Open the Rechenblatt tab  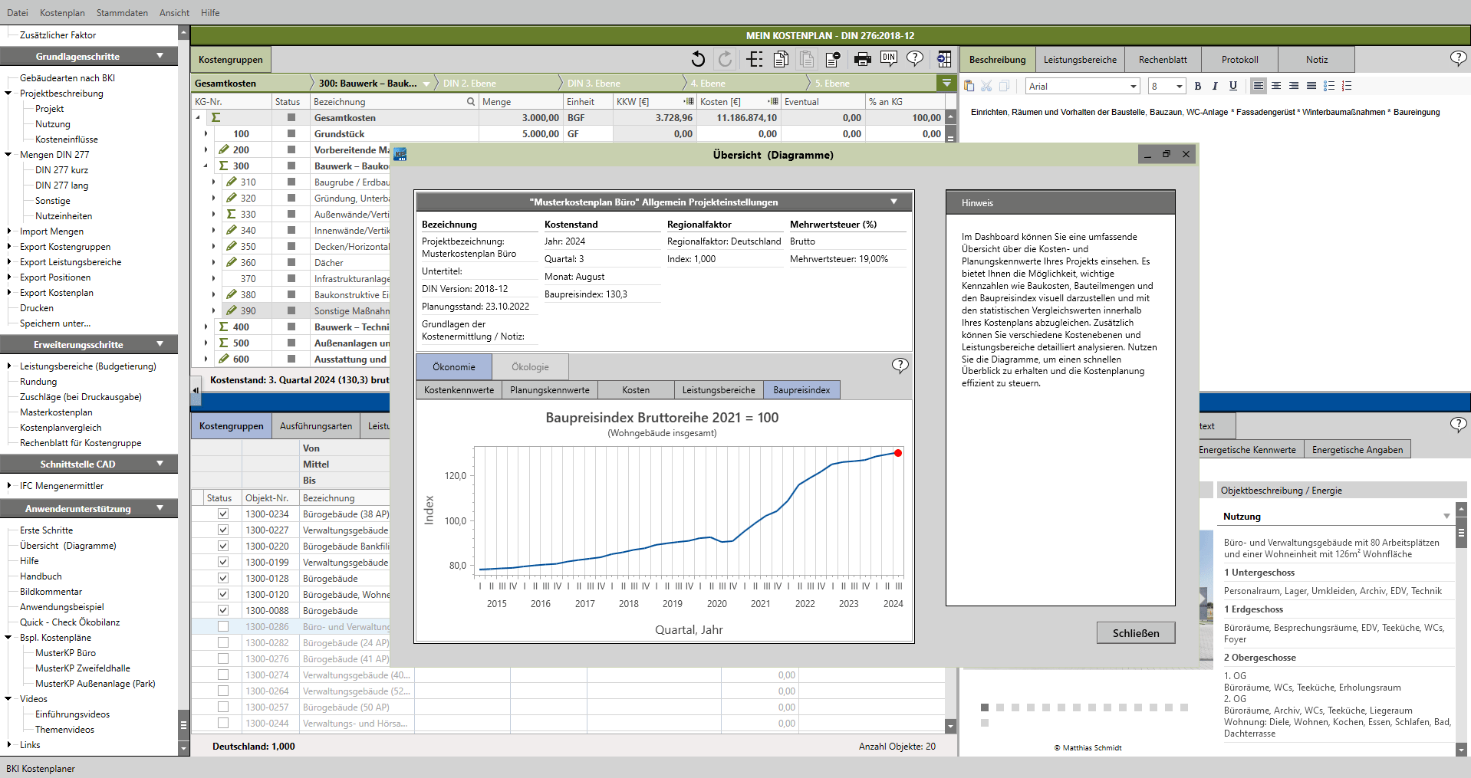1163,59
